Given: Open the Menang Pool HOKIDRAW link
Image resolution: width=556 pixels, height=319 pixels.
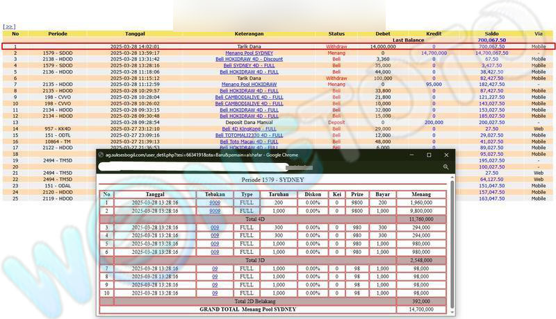Looking at the screenshot, I should coord(249,84).
